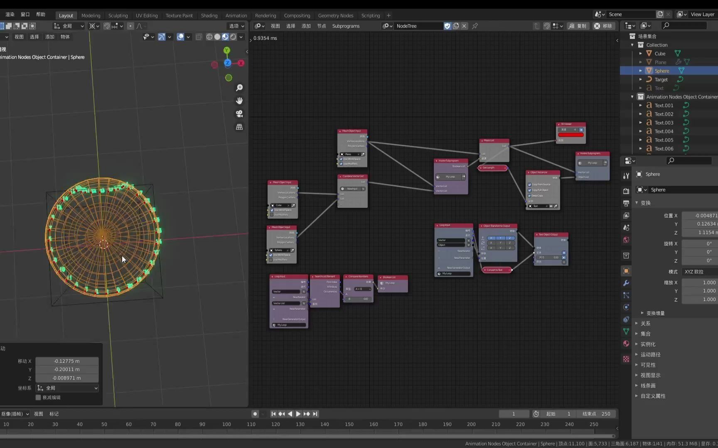Open the Texture properties checker tab
The height and width of the screenshot is (448, 718).
(626, 359)
